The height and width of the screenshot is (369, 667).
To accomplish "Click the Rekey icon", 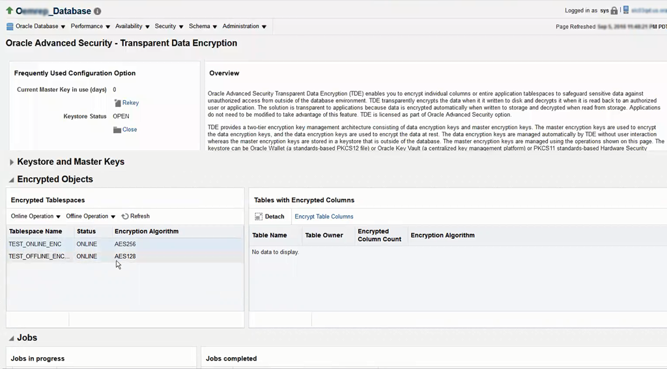I will pos(117,103).
